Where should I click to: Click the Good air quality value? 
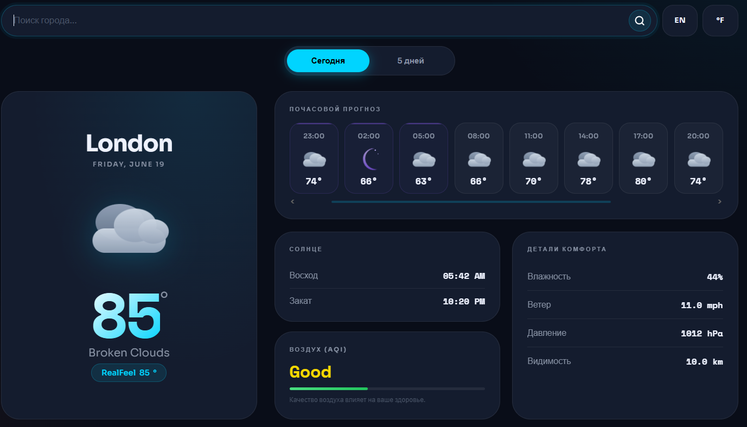pyautogui.click(x=310, y=372)
